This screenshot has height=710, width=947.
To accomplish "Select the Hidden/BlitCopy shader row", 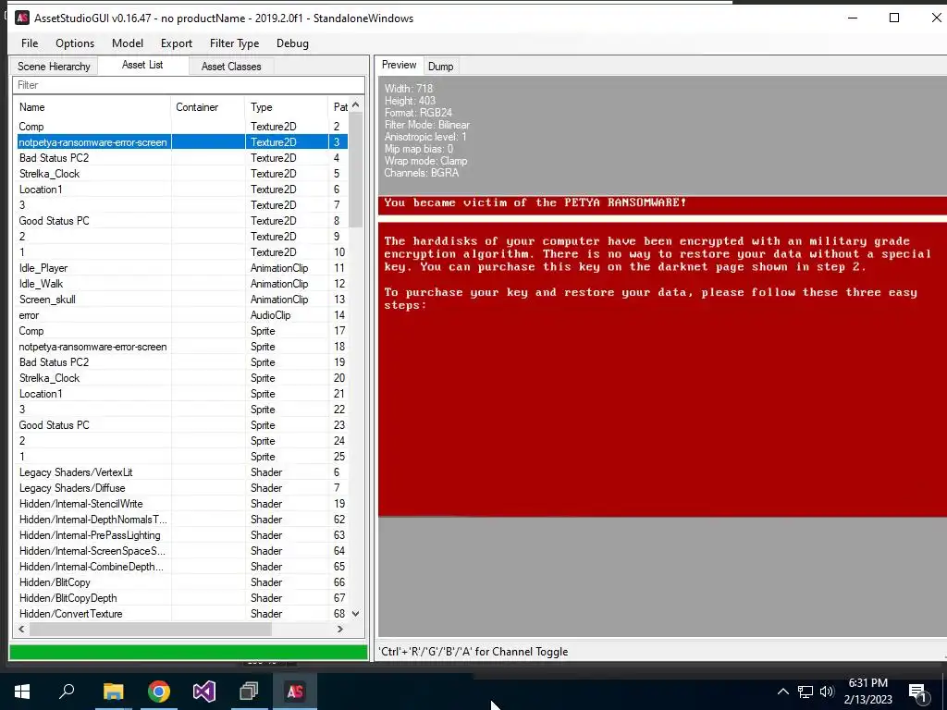I will click(x=181, y=582).
